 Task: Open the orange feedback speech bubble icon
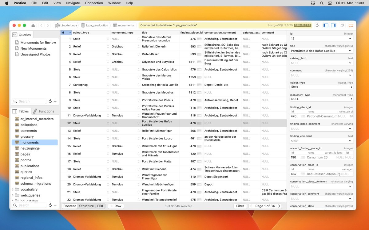[351, 25]
